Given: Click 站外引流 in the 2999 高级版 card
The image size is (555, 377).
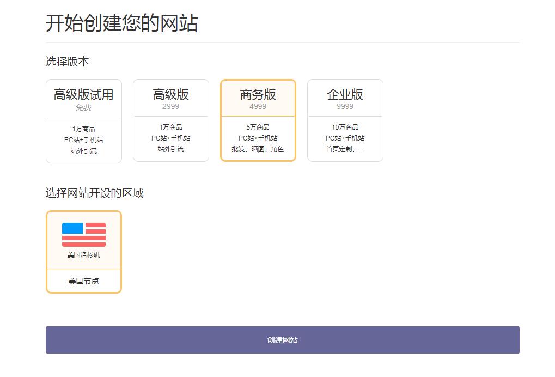Looking at the screenshot, I should point(170,149).
